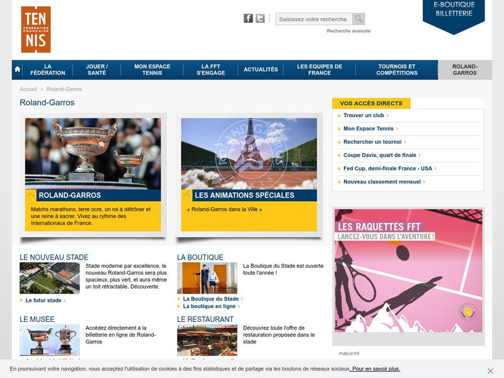Open the E-Boutique Billetterie banner
The width and height of the screenshot is (504, 378).
[454, 16]
